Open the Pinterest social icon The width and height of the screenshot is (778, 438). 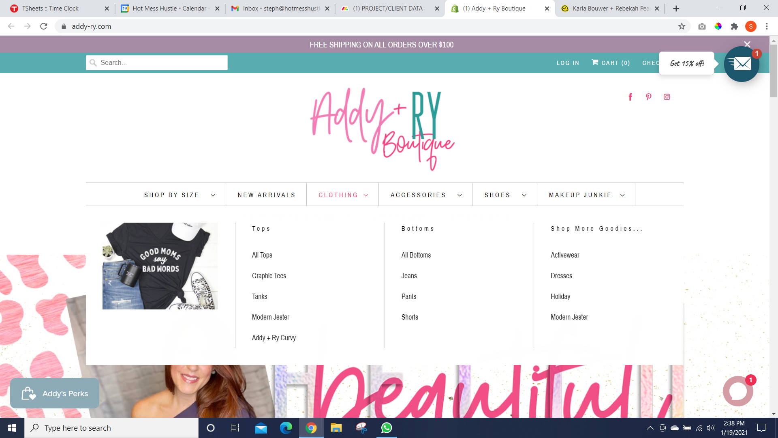click(x=648, y=97)
